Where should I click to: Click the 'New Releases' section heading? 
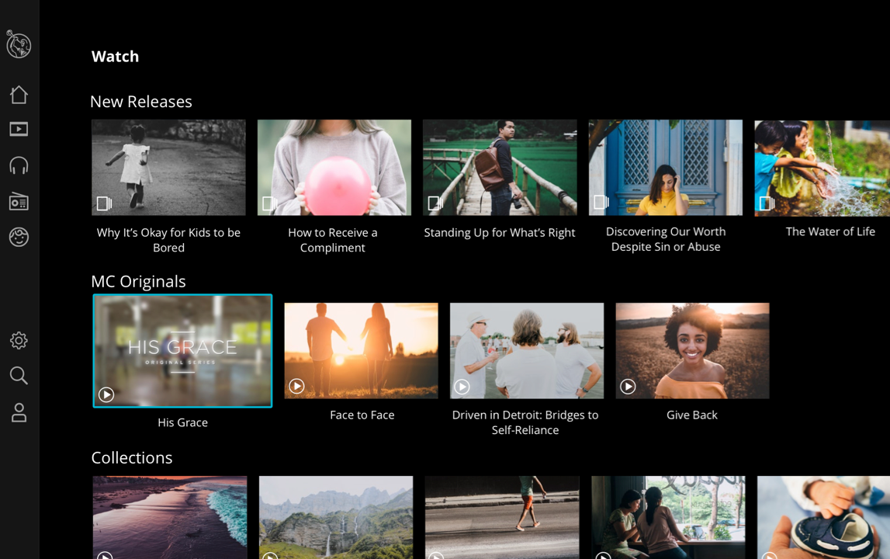[141, 101]
